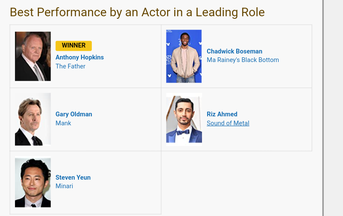Click the Best Performance by an Actor heading

click(137, 12)
